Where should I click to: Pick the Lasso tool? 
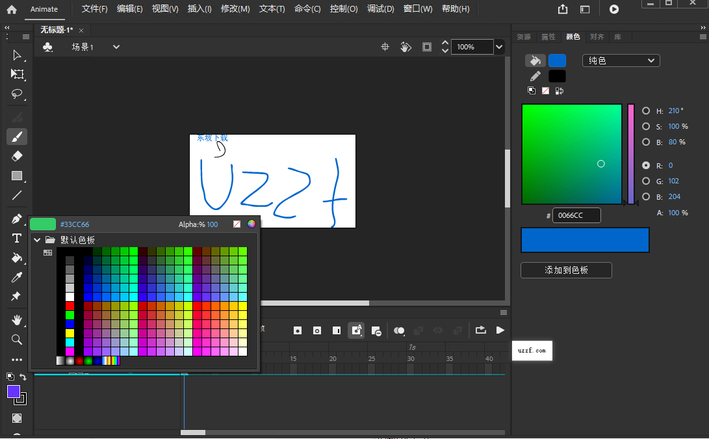click(x=17, y=94)
